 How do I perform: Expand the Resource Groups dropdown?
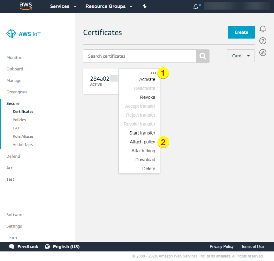(108, 6)
